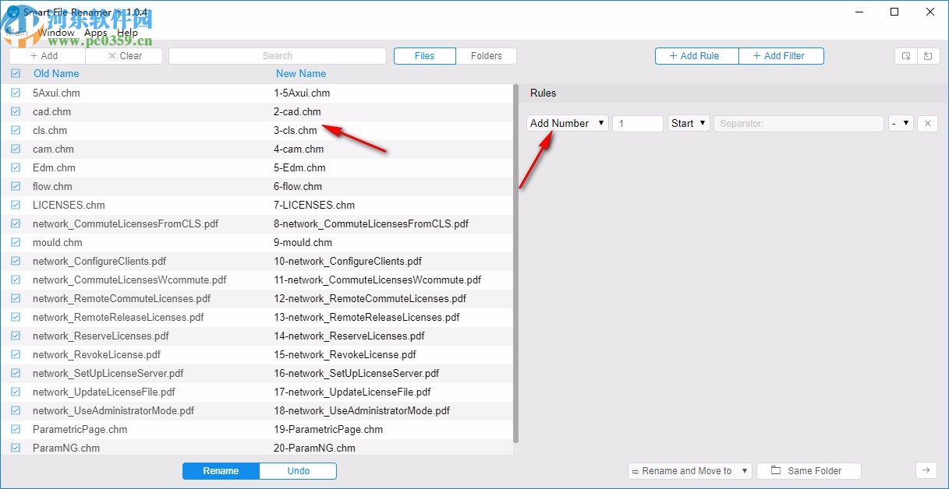Uncheck the mould.chm file checkbox
Screen dimensions: 949x489
point(16,242)
